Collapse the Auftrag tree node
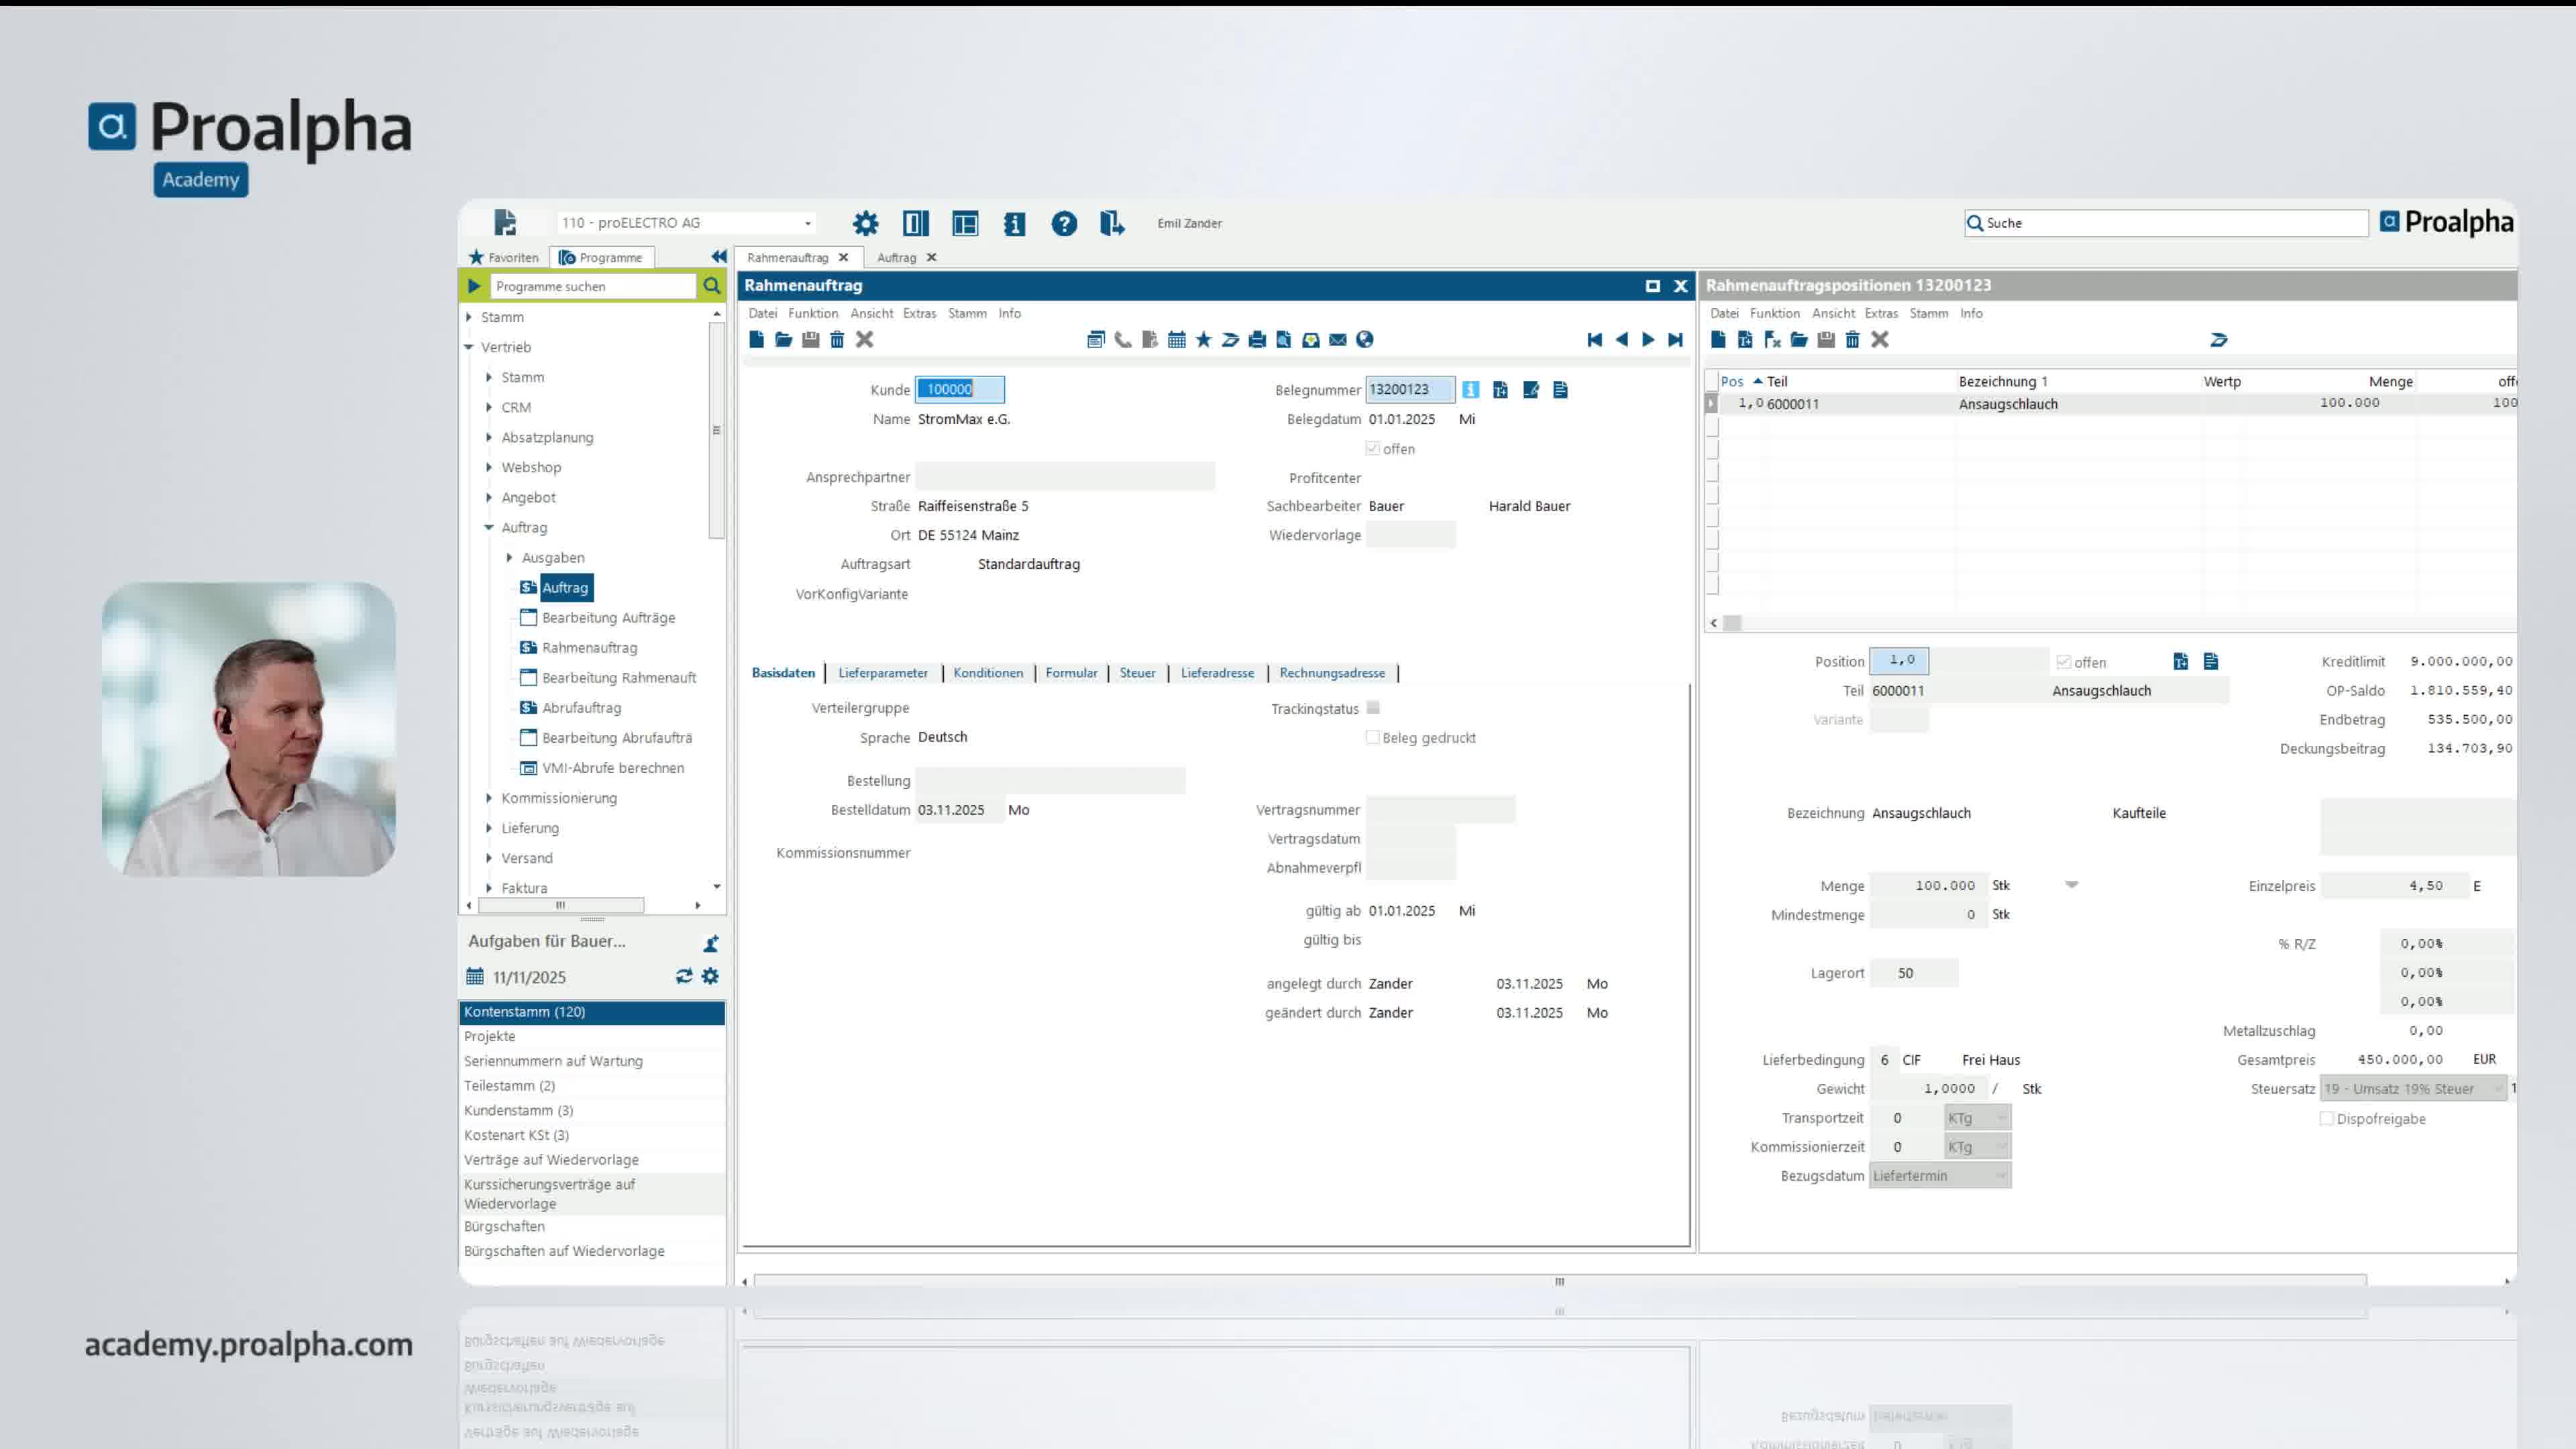 tap(489, 527)
